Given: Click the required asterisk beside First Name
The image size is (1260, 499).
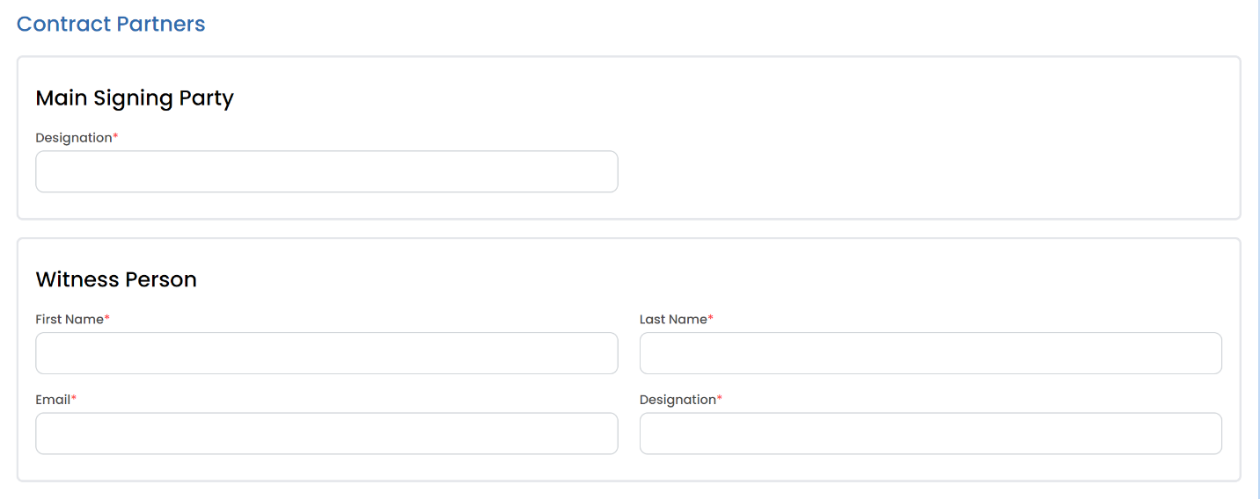Looking at the screenshot, I should coord(107,317).
